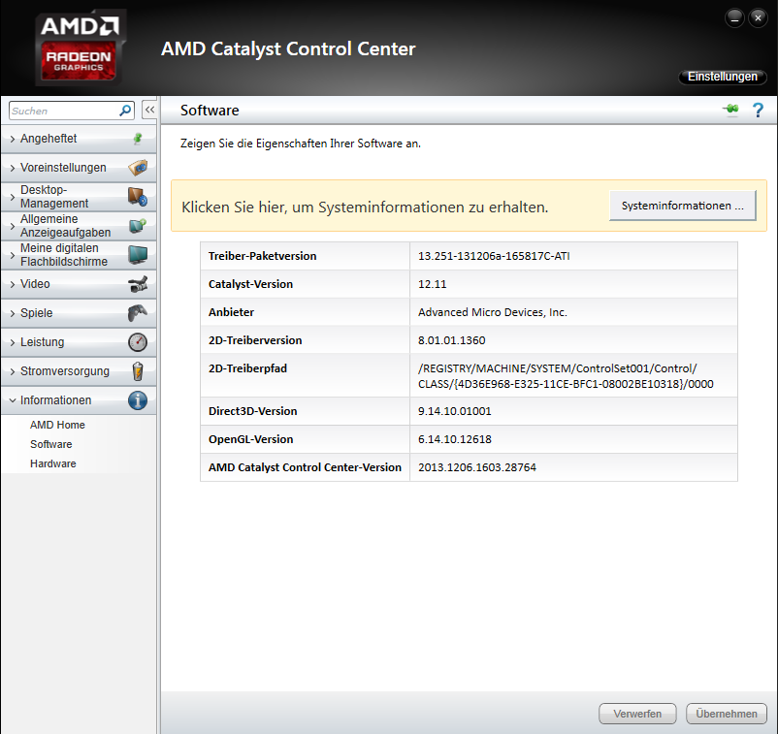This screenshot has height=734, width=778.
Task: Expand the Angeheftet section
Action: 13,139
